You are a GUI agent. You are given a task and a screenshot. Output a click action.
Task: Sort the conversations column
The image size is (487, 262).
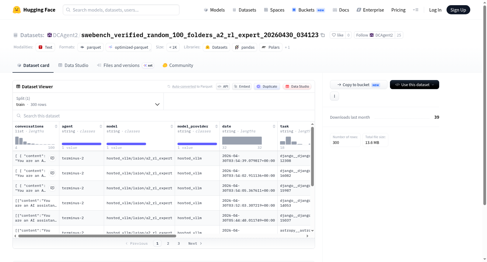(56, 126)
